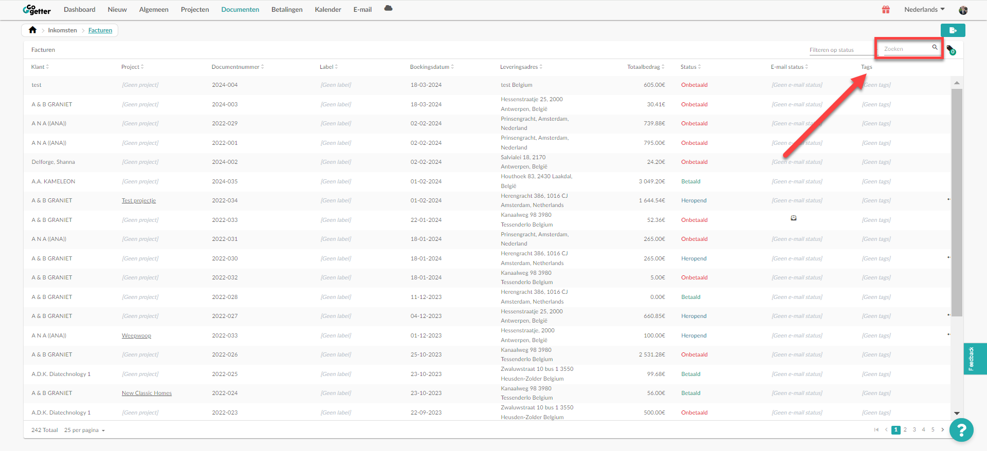987x451 pixels.
Task: Click the Facturen breadcrumb link
Action: coord(100,30)
